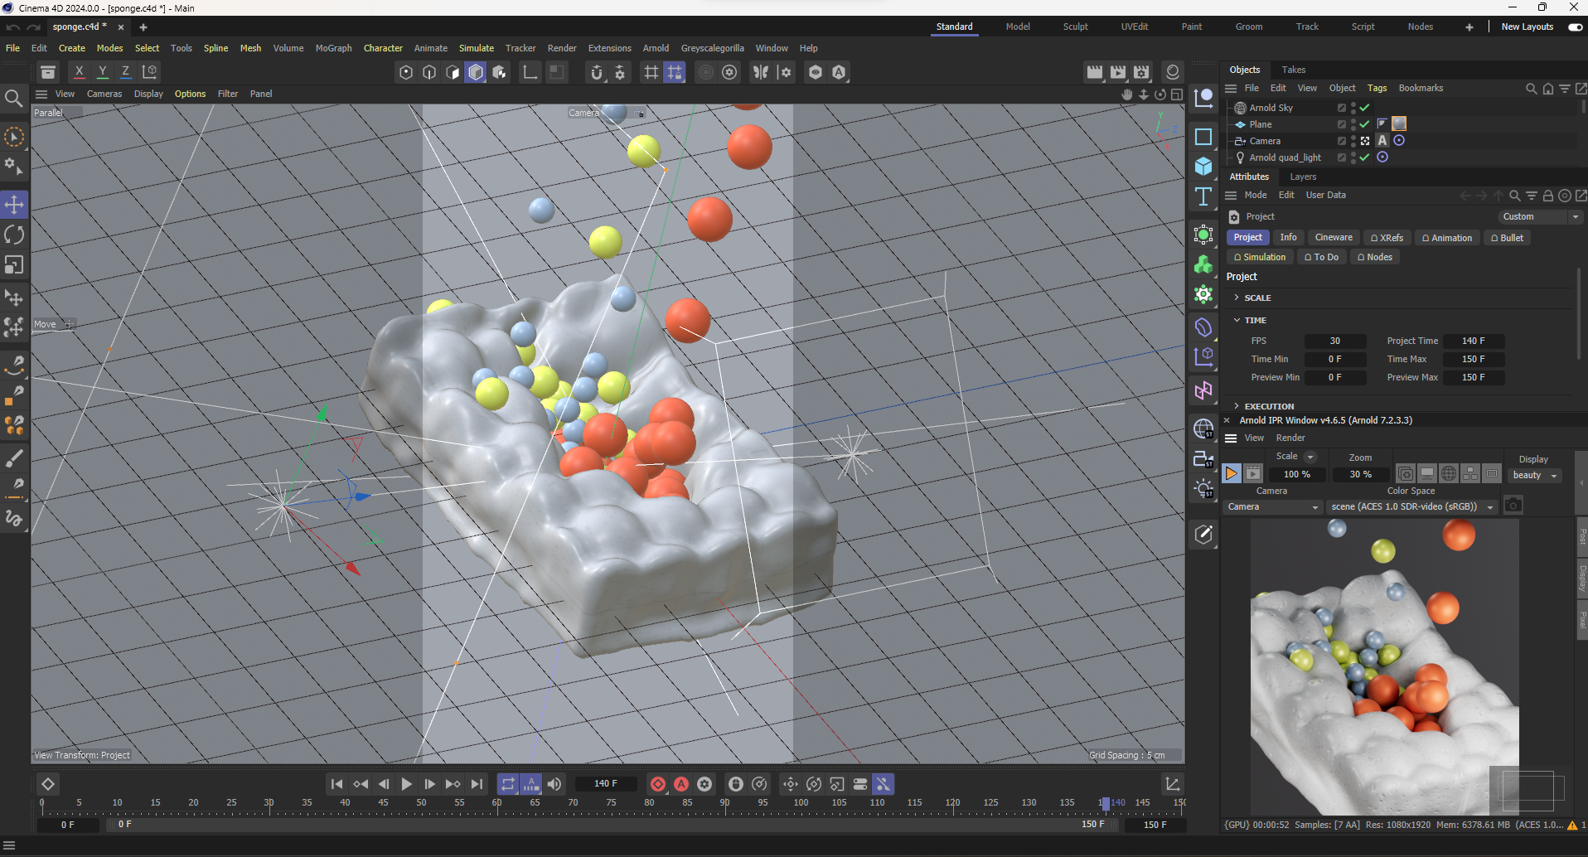Click the Autokeying button in timeline
This screenshot has height=857, width=1588.
point(681,784)
